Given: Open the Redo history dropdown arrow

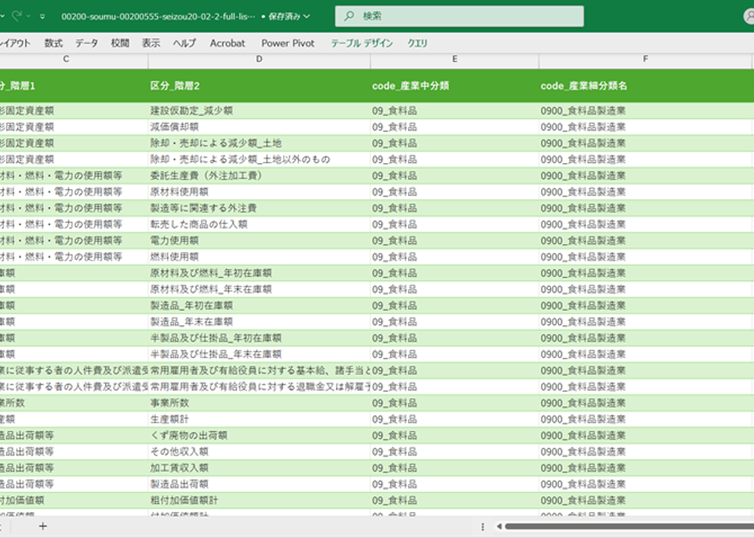Looking at the screenshot, I should coord(29,16).
